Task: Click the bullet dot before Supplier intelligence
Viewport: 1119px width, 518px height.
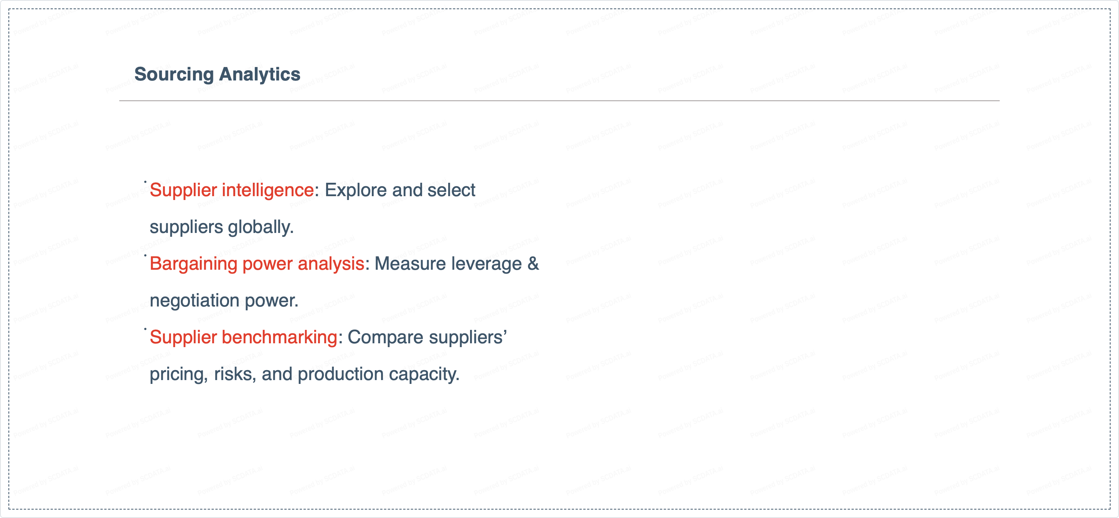Action: pyautogui.click(x=145, y=182)
